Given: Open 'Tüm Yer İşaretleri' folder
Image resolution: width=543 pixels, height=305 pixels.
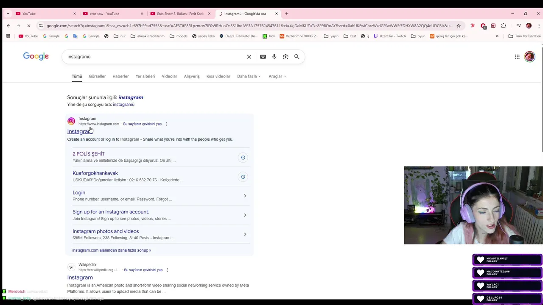Looking at the screenshot, I should (x=524, y=36).
